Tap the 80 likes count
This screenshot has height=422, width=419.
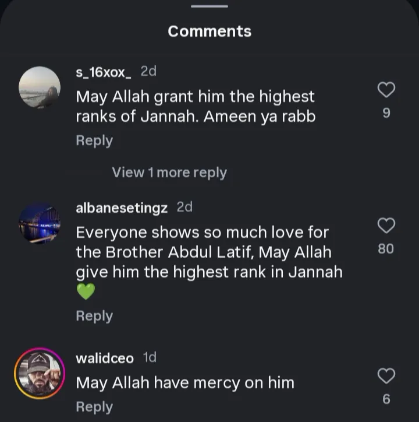click(386, 249)
